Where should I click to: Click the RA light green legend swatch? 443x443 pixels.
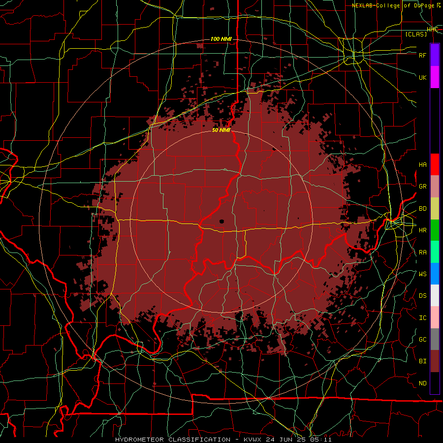(x=435, y=252)
